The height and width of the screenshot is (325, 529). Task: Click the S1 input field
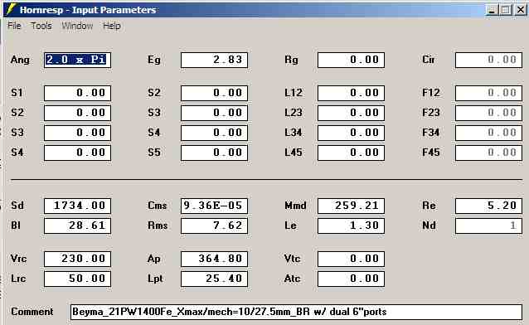click(77, 93)
